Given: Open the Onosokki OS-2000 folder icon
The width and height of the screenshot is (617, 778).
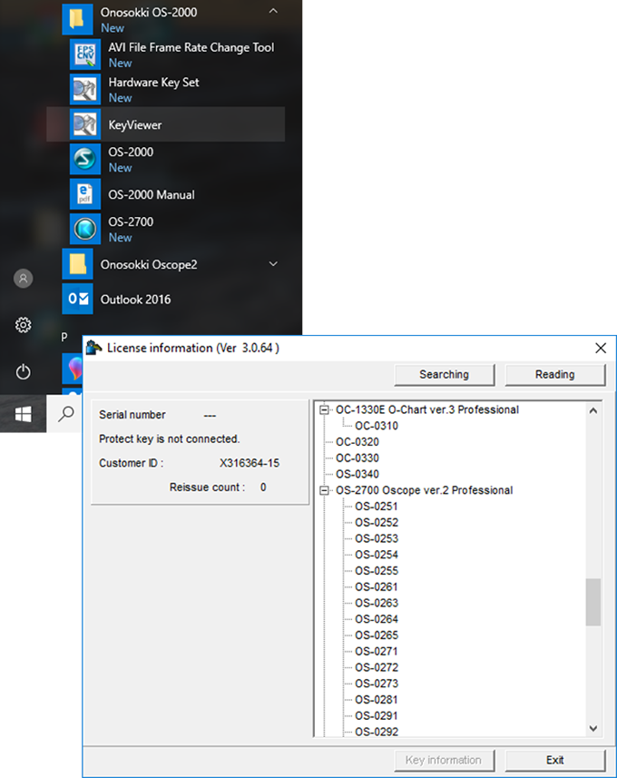Looking at the screenshot, I should pyautogui.click(x=77, y=19).
